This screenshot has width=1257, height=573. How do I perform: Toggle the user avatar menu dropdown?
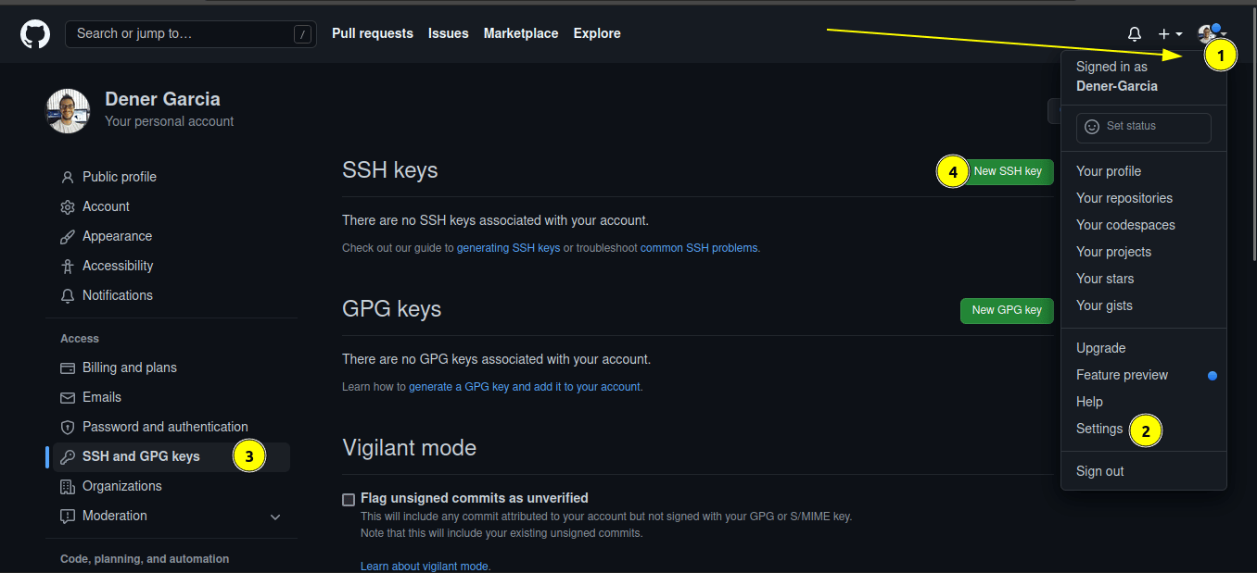(x=1211, y=34)
